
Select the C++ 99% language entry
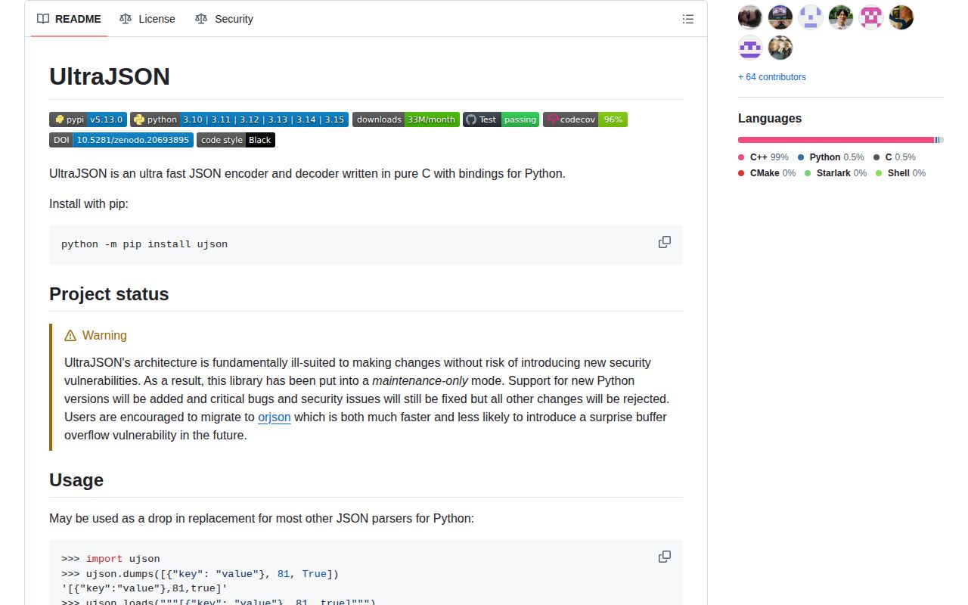(763, 157)
